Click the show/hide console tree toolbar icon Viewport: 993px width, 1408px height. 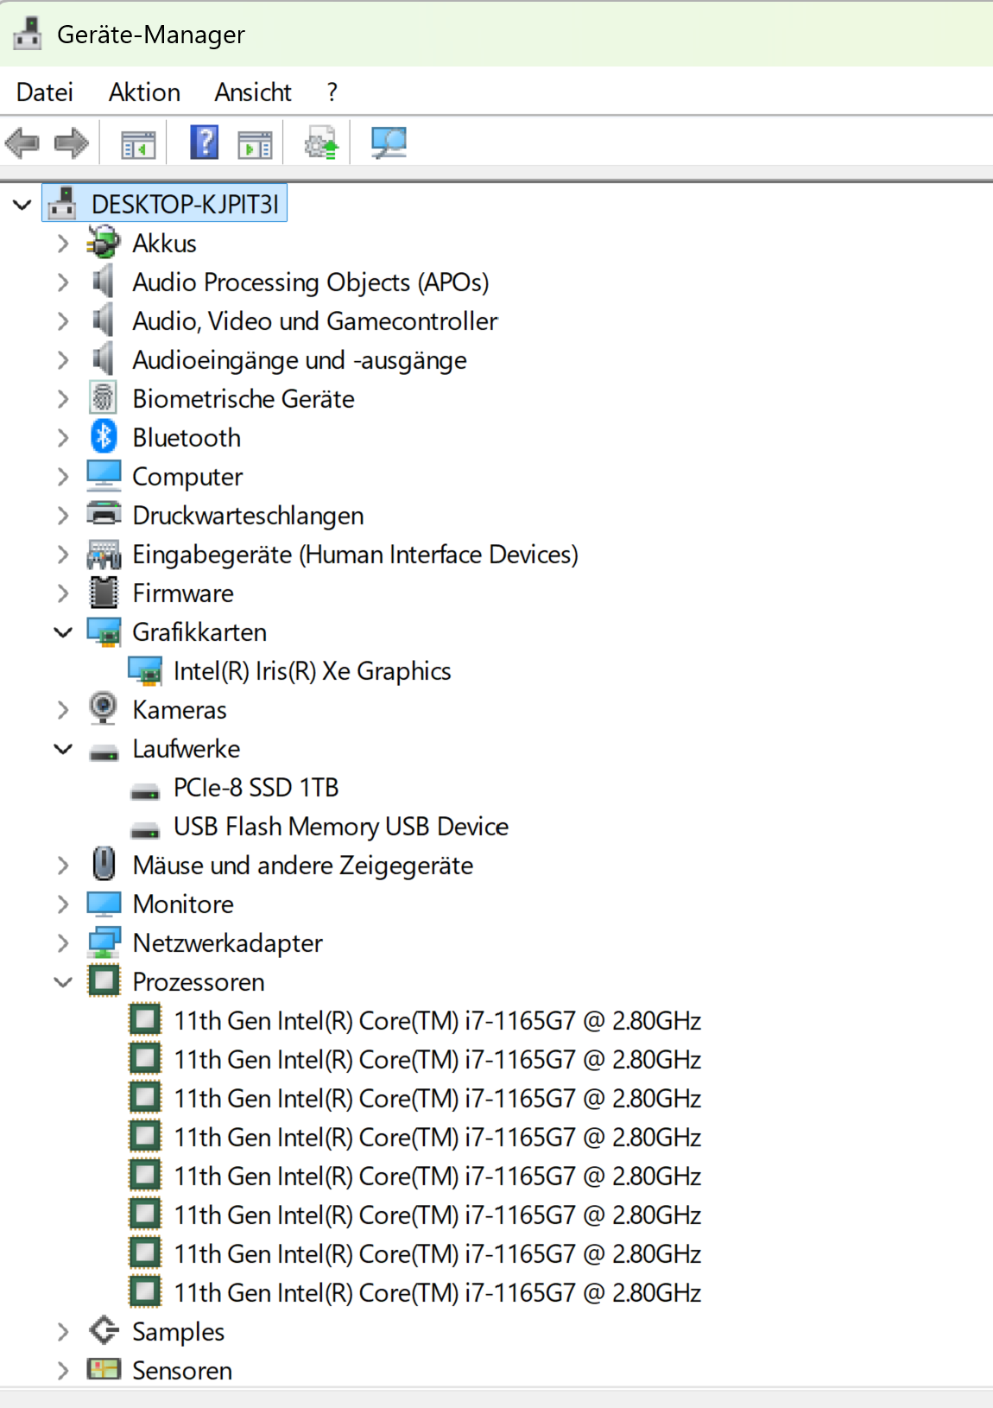coord(138,144)
